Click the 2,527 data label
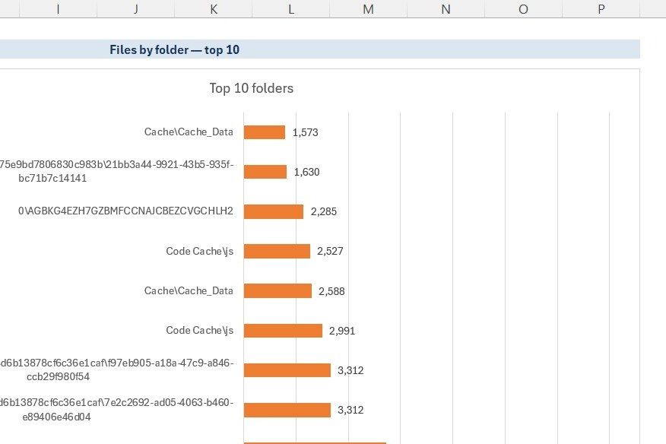Screen dimensions: 666x444 (330, 251)
